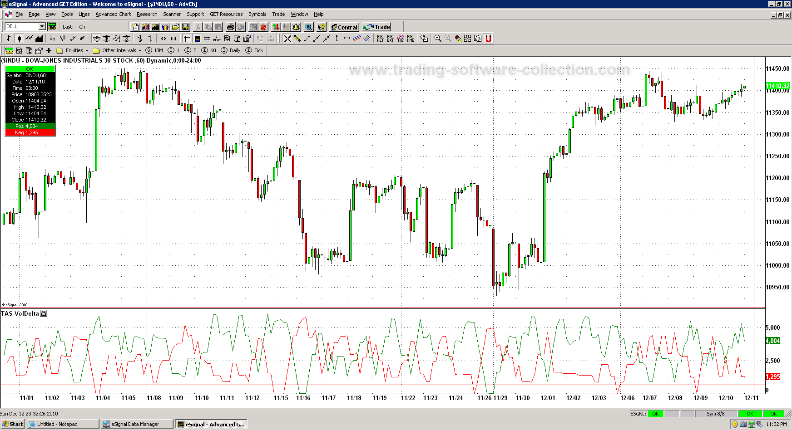
Task: Toggle the symbol link button beside DELL
Action: (x=52, y=27)
